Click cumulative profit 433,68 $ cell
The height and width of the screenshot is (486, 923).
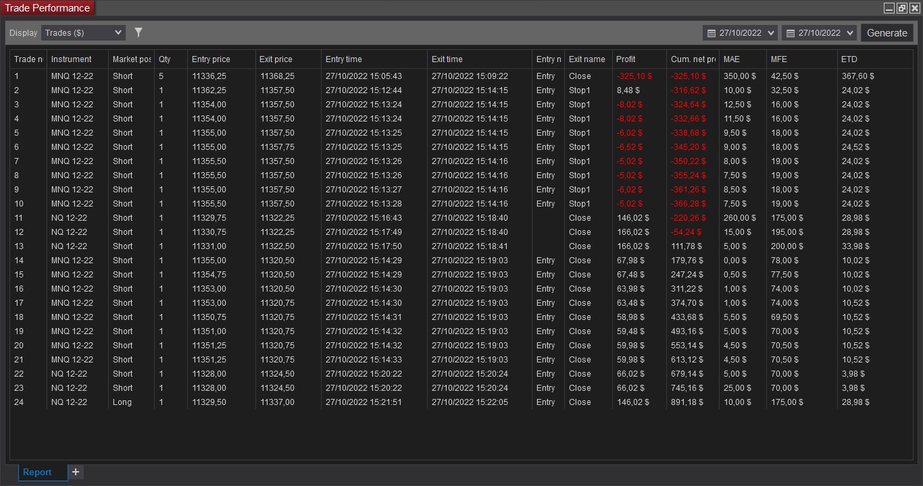pyautogui.click(x=687, y=317)
